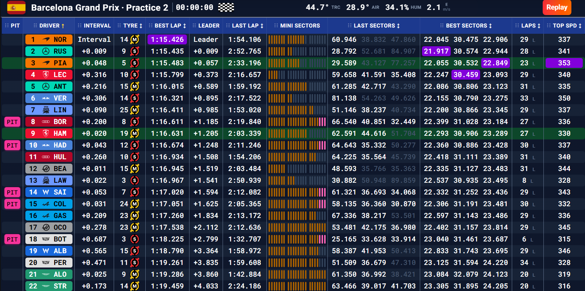The height and width of the screenshot is (291, 585).
Task: Sort by the LAST SECTORS column header
Action: (374, 26)
